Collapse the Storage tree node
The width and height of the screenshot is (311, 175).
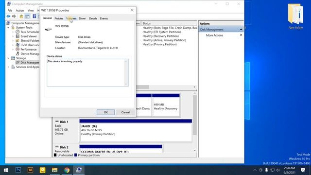point(8,58)
